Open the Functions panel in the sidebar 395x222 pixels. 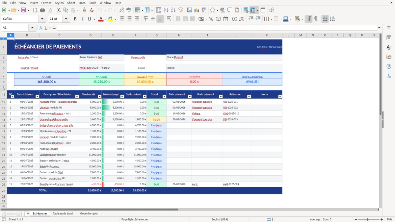(389, 76)
